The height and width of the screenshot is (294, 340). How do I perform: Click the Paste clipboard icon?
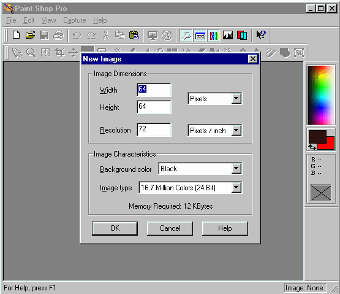tap(134, 35)
